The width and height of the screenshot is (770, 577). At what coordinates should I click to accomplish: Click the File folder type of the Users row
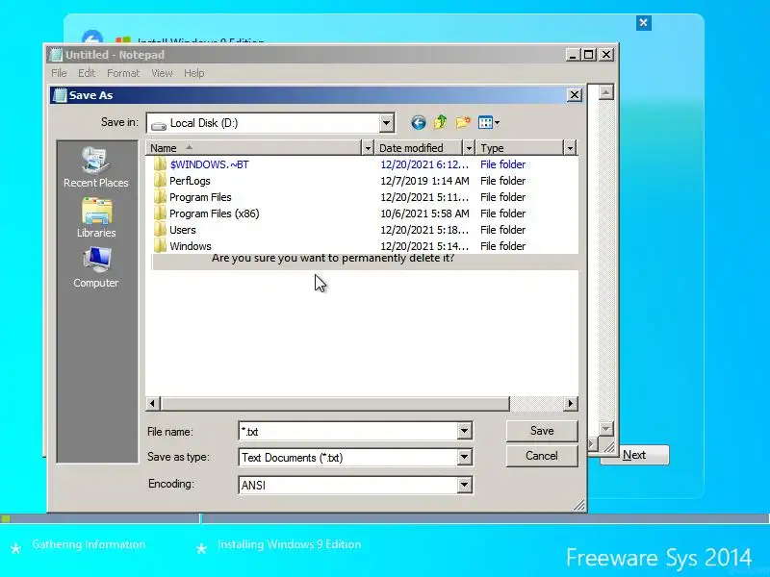[x=502, y=230]
